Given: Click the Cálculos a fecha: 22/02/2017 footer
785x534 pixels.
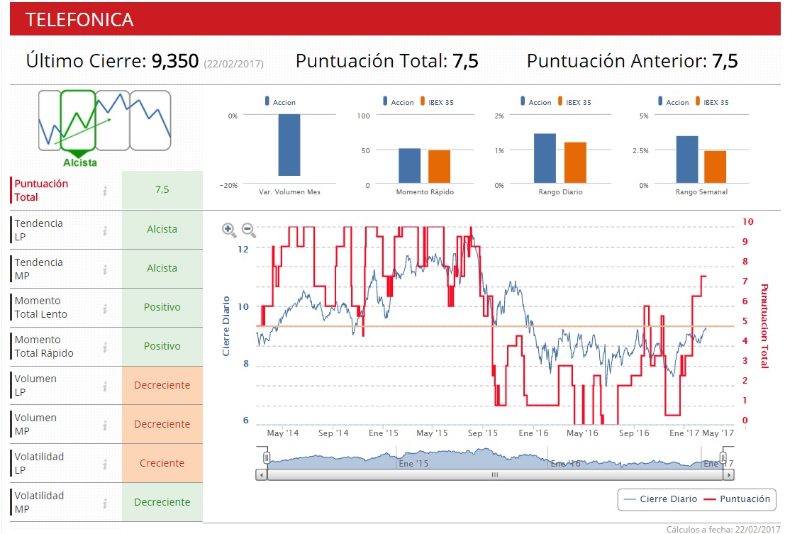Looking at the screenshot, I should [723, 529].
